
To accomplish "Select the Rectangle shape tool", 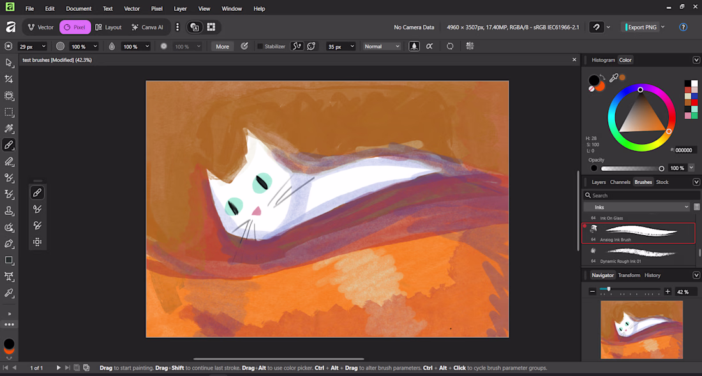I will (x=9, y=261).
